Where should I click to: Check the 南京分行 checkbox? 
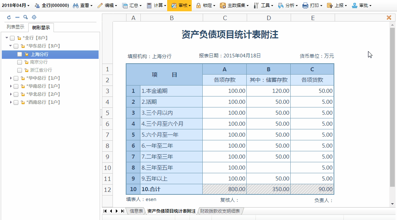coord(19,62)
